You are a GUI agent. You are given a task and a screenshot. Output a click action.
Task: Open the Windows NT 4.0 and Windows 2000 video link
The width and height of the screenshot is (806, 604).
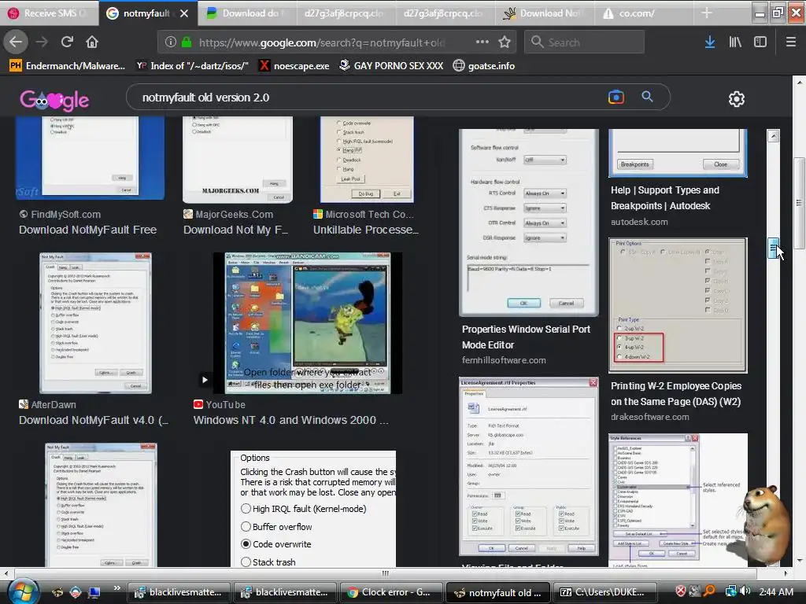pyautogui.click(x=291, y=420)
